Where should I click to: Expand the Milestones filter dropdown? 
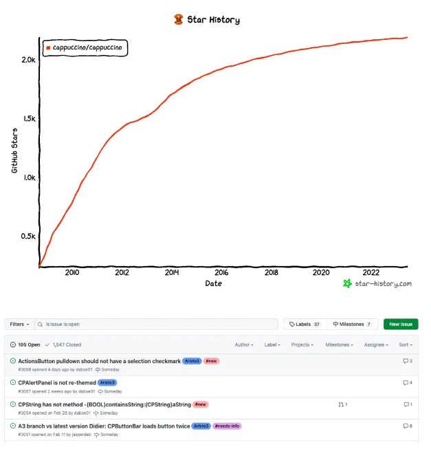(x=339, y=344)
